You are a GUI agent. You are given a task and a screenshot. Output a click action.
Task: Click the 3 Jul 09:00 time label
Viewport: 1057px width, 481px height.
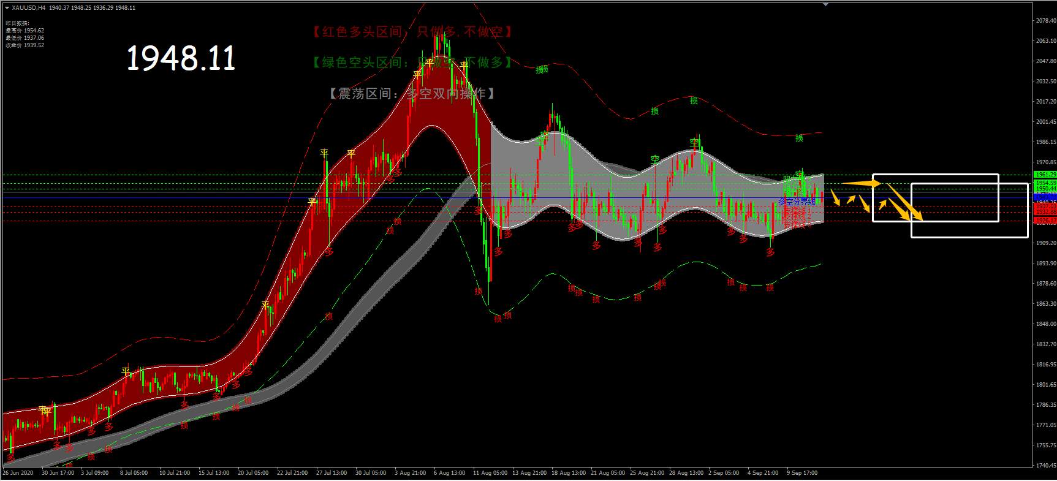coord(94,473)
